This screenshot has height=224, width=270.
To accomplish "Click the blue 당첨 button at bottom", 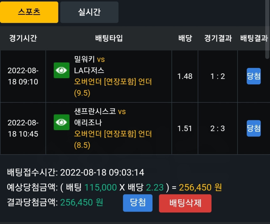I will coord(138,203).
